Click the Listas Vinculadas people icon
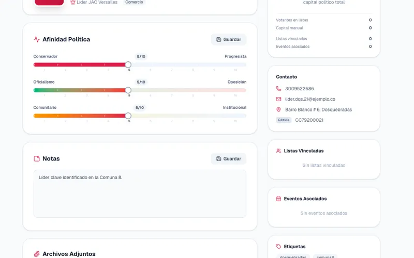Viewport: 414px width, 258px height. coord(278,151)
